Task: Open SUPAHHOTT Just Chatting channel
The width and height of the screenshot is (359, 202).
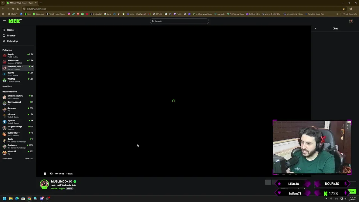Action: tap(18, 134)
